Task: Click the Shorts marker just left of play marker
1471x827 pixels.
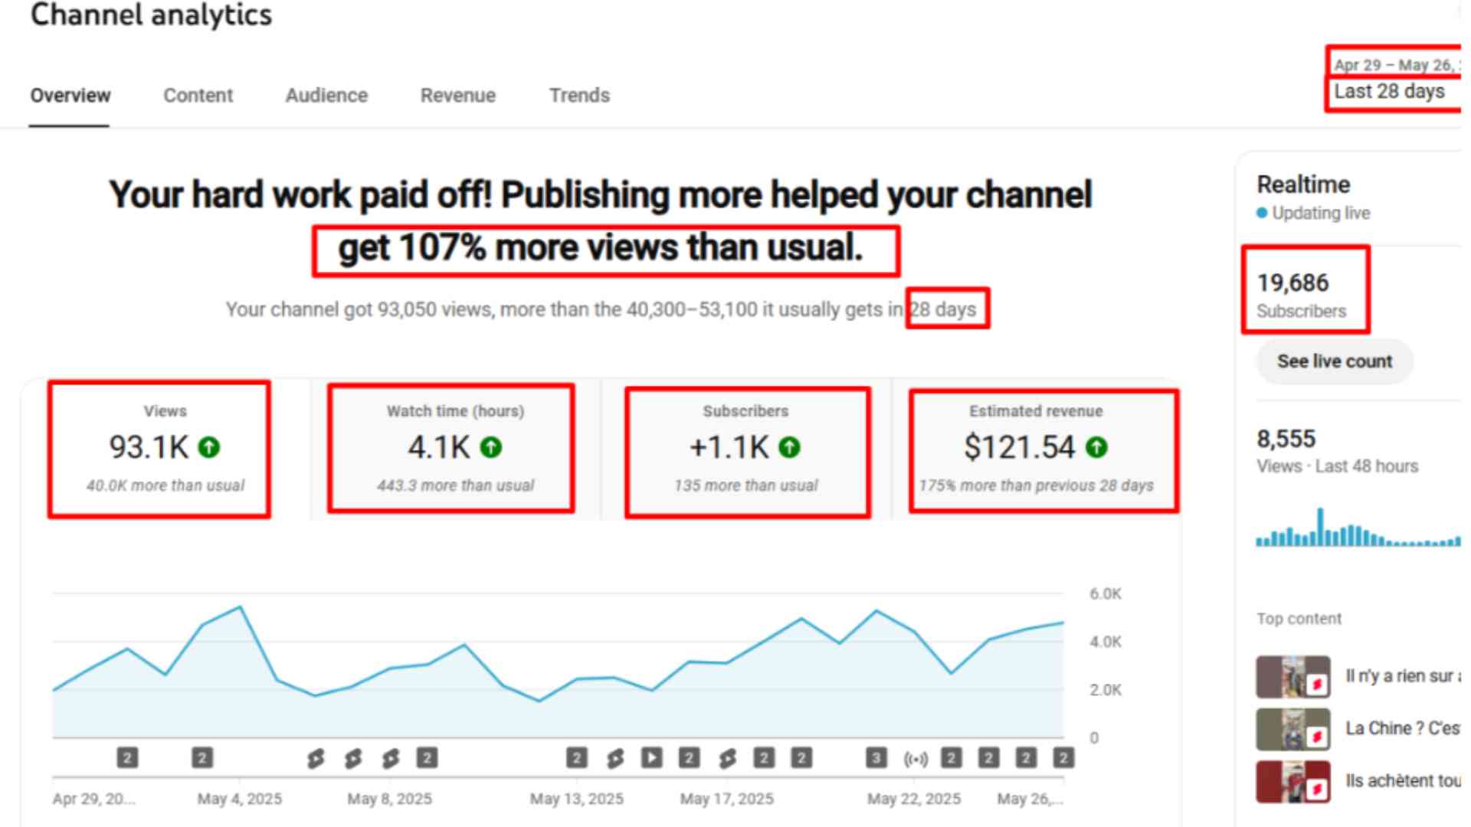Action: [615, 758]
